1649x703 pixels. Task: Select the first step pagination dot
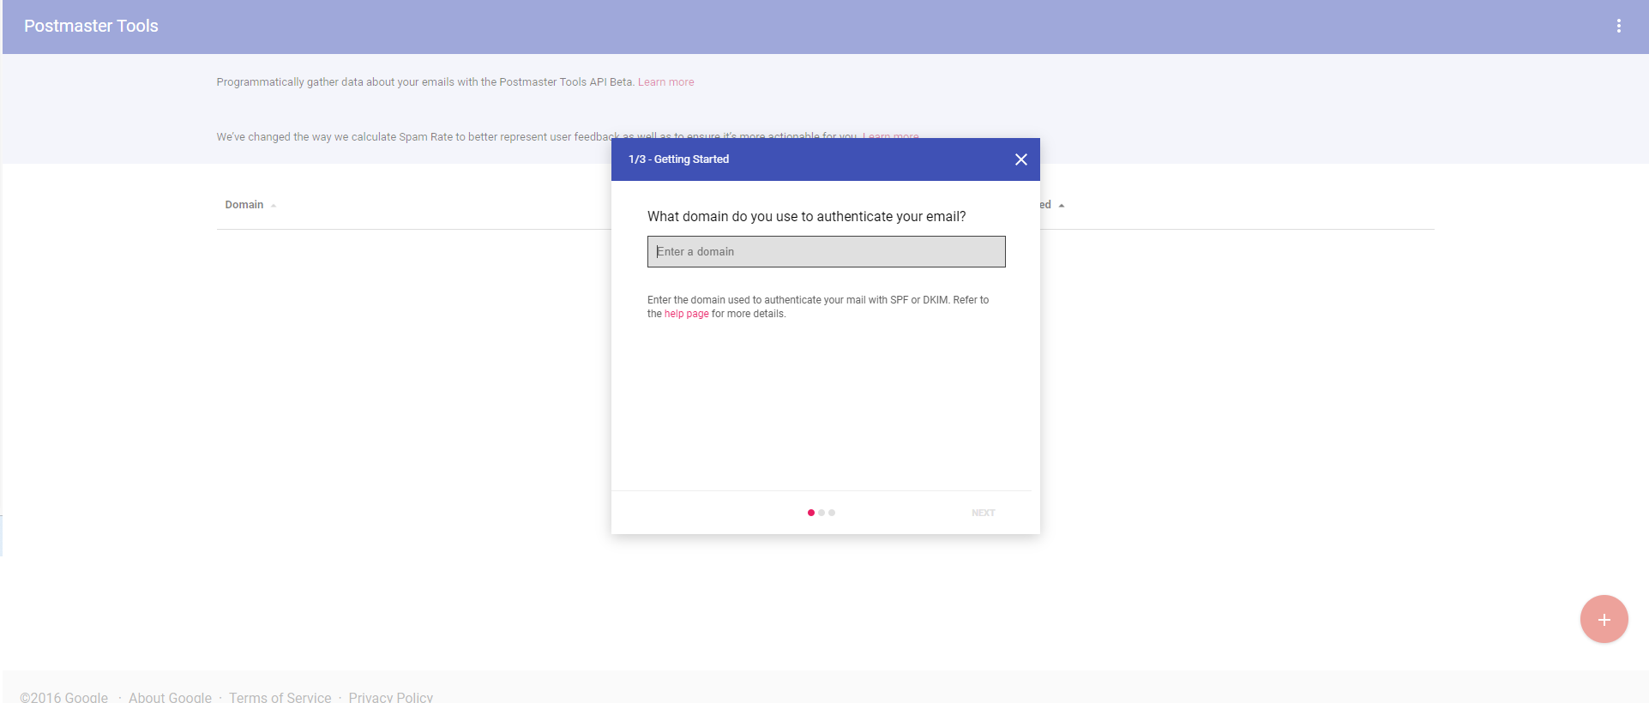click(x=811, y=513)
